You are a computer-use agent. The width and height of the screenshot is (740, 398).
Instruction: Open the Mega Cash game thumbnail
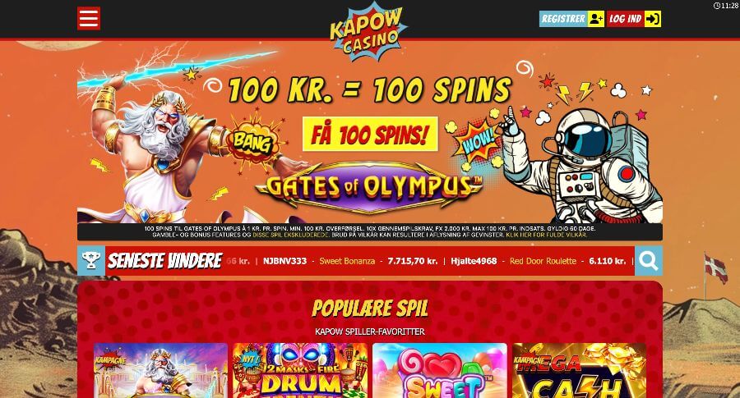pyautogui.click(x=580, y=370)
